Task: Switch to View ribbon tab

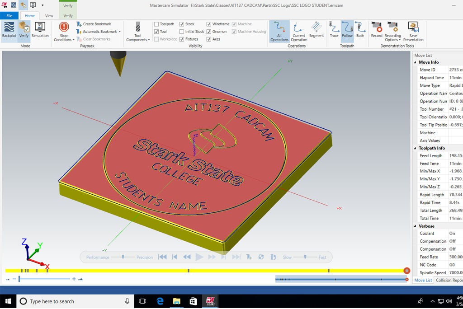Action: click(49, 16)
